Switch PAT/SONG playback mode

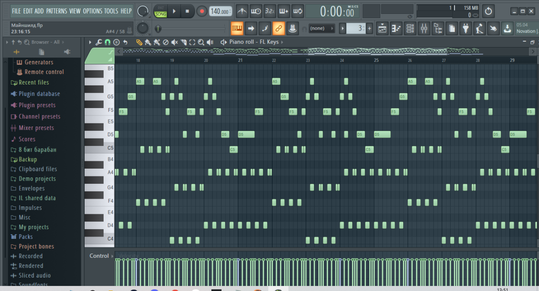click(161, 12)
